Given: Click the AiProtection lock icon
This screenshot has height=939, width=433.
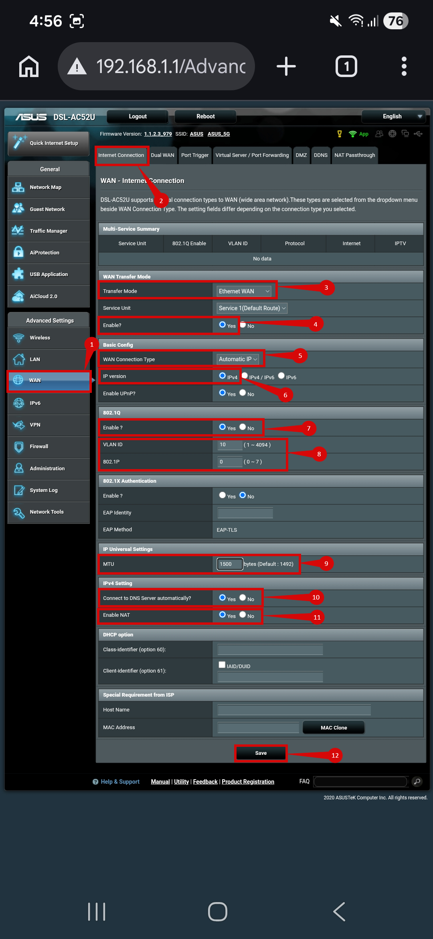Looking at the screenshot, I should pyautogui.click(x=18, y=252).
